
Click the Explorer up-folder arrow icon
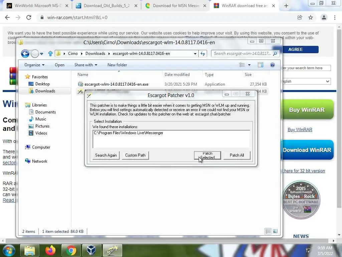[50, 54]
